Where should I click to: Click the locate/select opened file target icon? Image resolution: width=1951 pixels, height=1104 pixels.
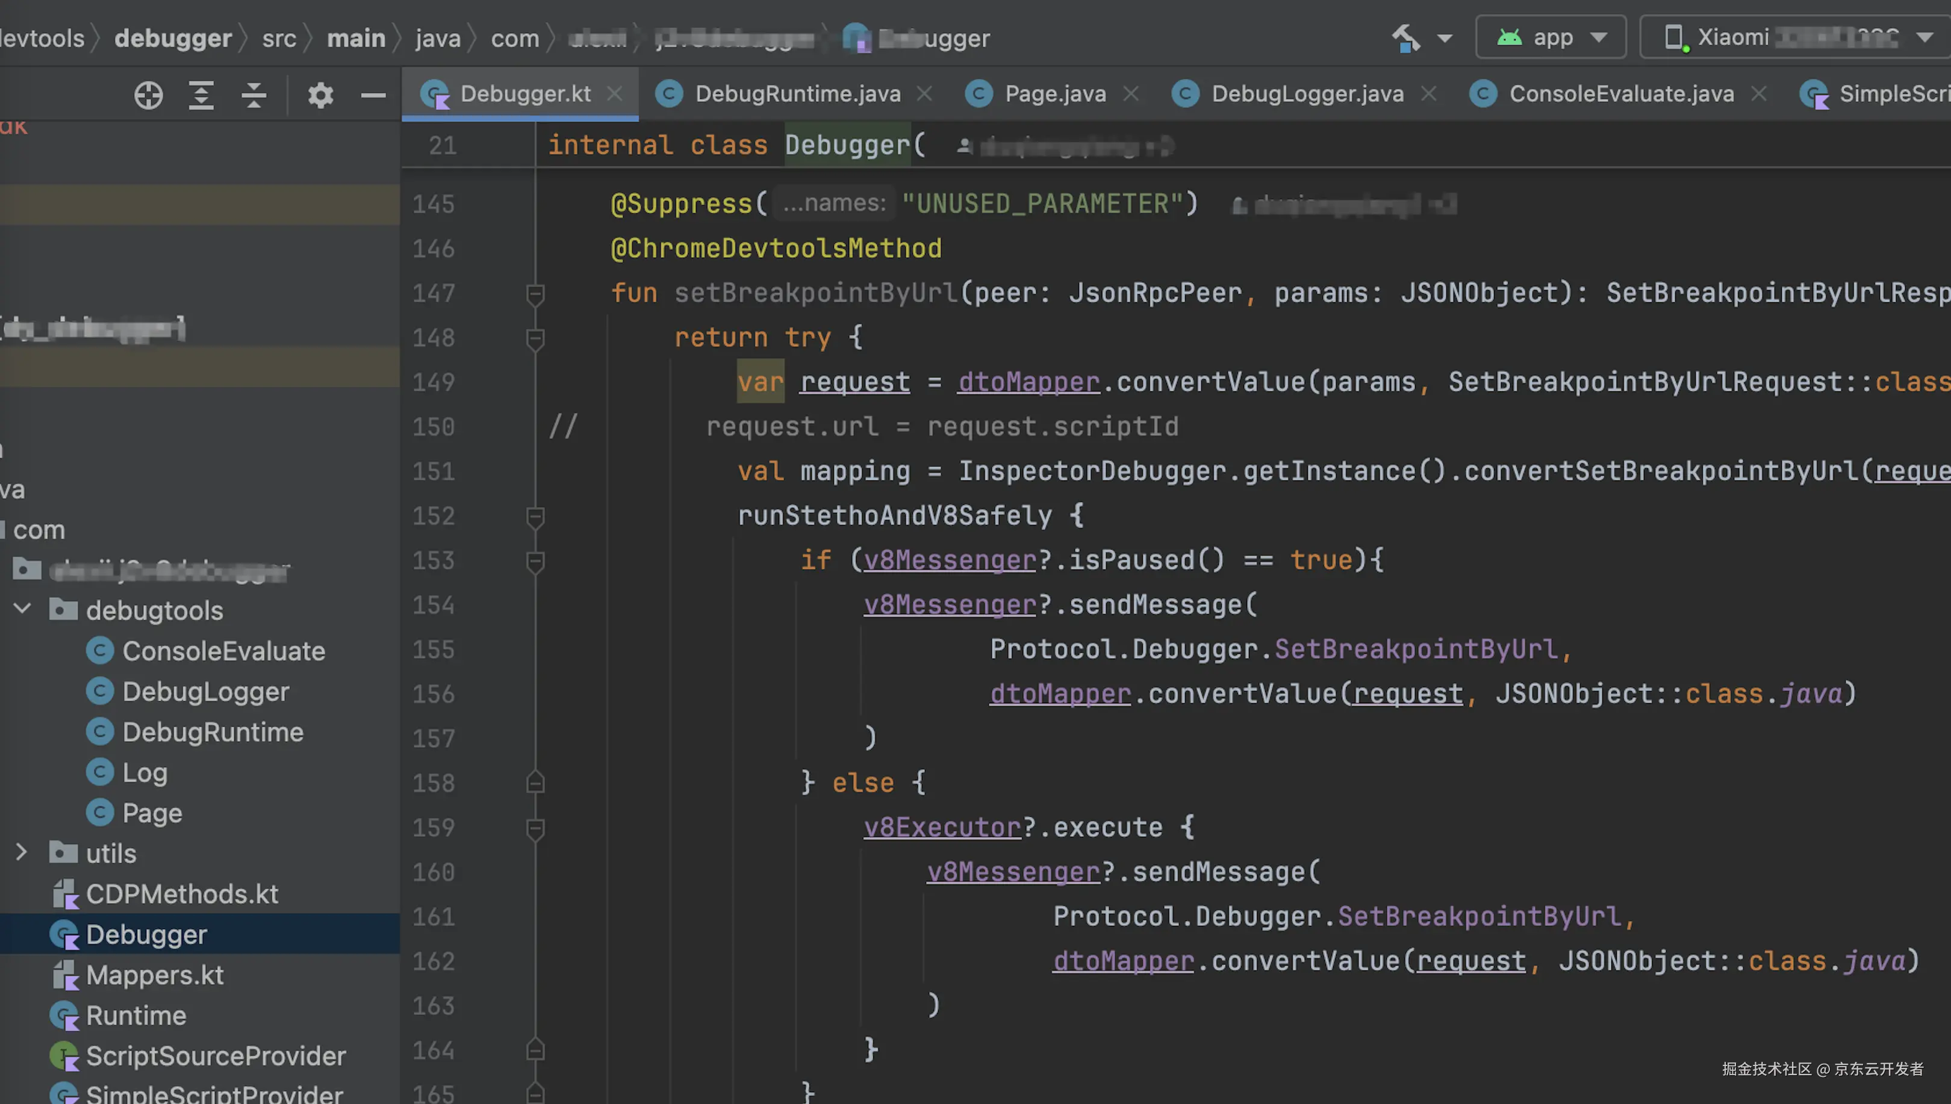pos(149,96)
